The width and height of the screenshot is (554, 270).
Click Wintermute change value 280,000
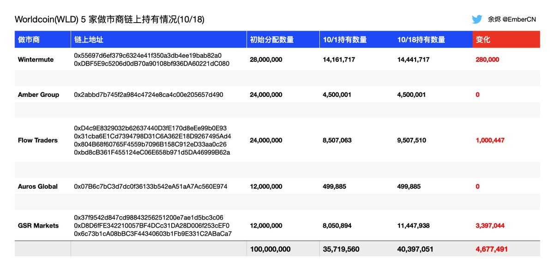[487, 60]
